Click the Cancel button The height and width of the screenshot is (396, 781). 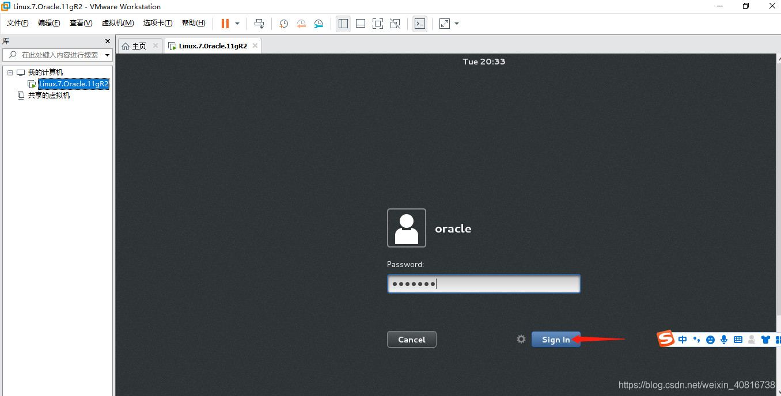[x=412, y=340]
